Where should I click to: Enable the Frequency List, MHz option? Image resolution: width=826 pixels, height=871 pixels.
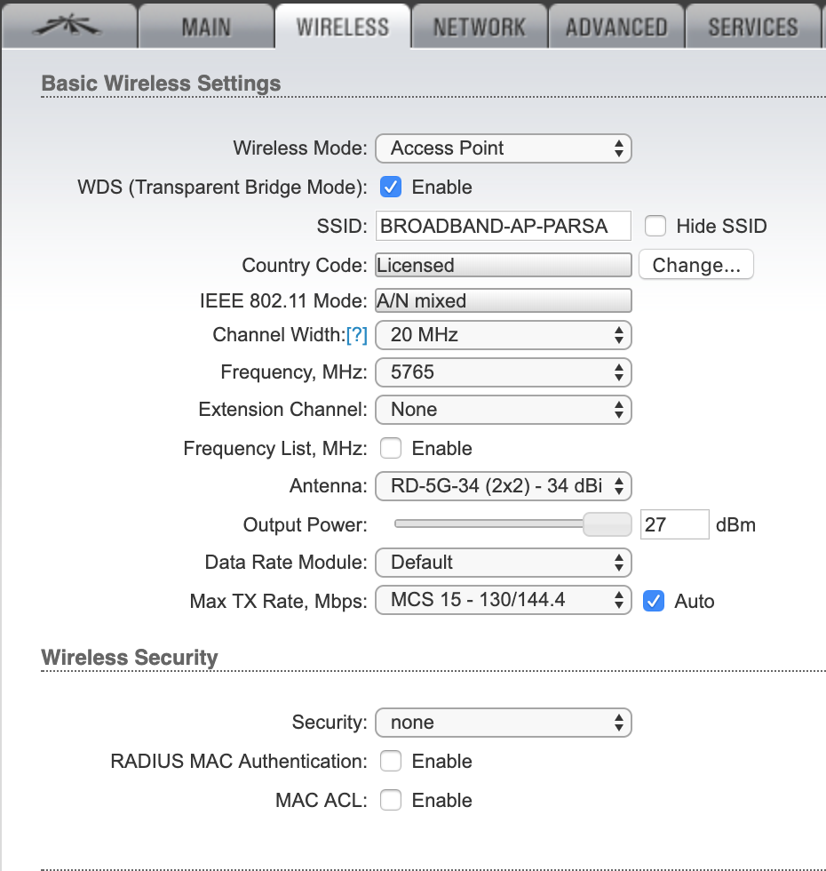click(391, 448)
